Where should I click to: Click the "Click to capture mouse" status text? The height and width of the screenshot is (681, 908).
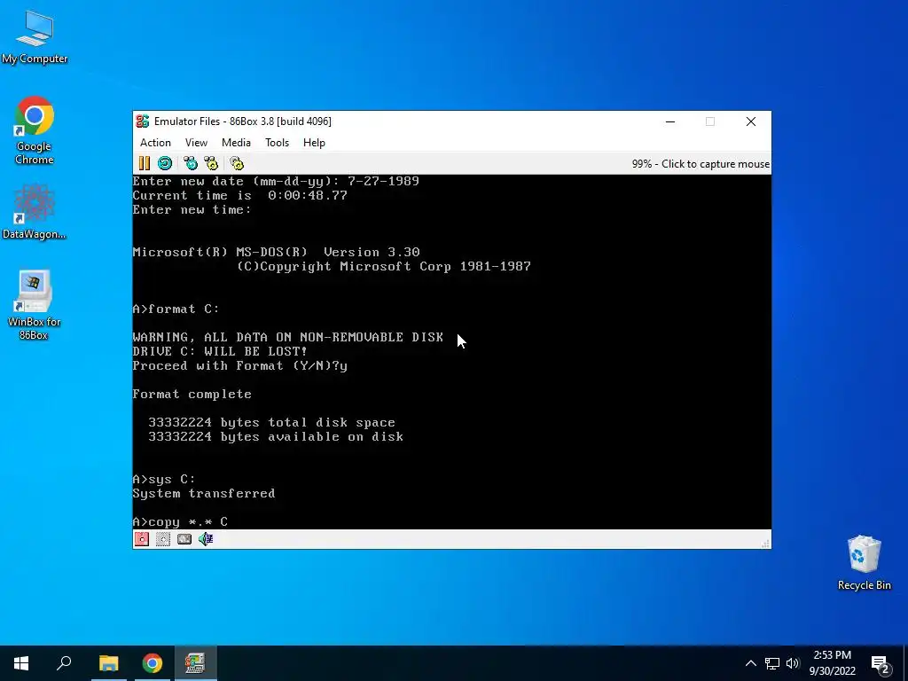tap(716, 164)
